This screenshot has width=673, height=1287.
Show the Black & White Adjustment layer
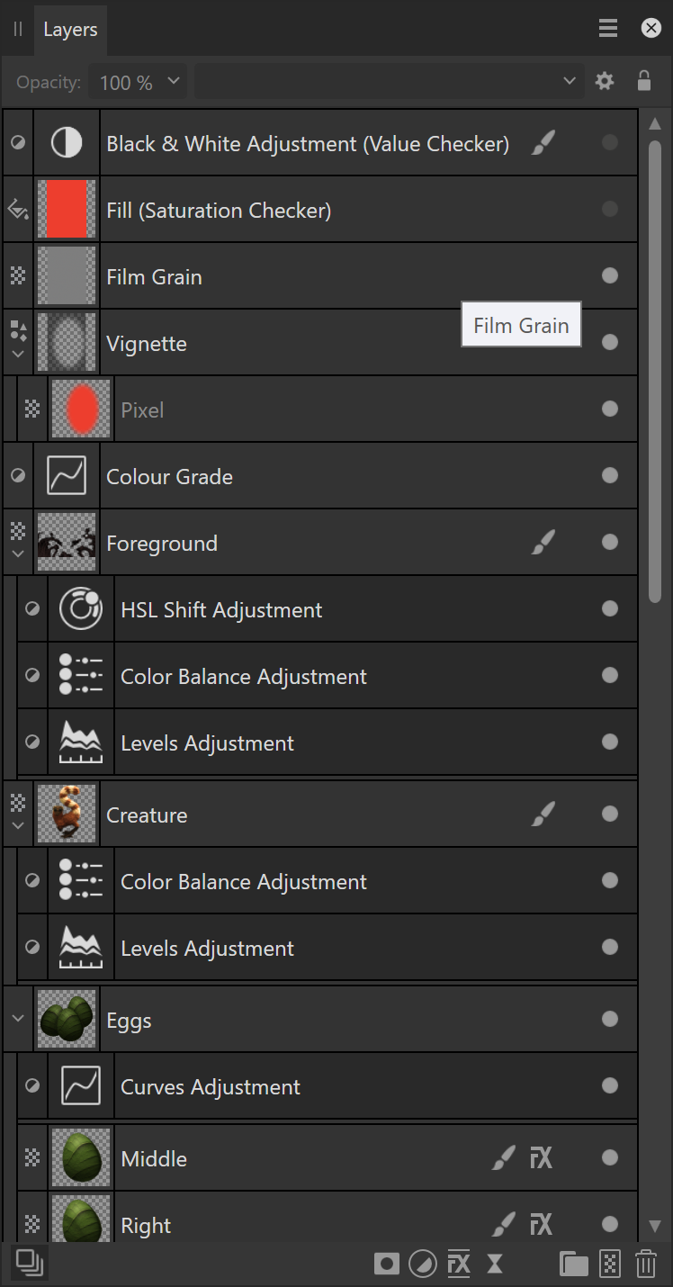tap(610, 142)
